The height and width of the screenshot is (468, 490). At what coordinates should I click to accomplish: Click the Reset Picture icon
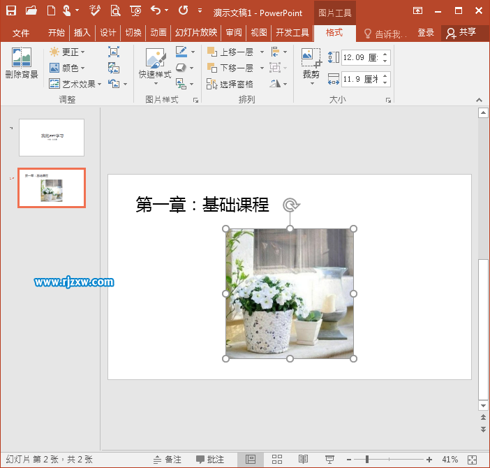coord(114,84)
